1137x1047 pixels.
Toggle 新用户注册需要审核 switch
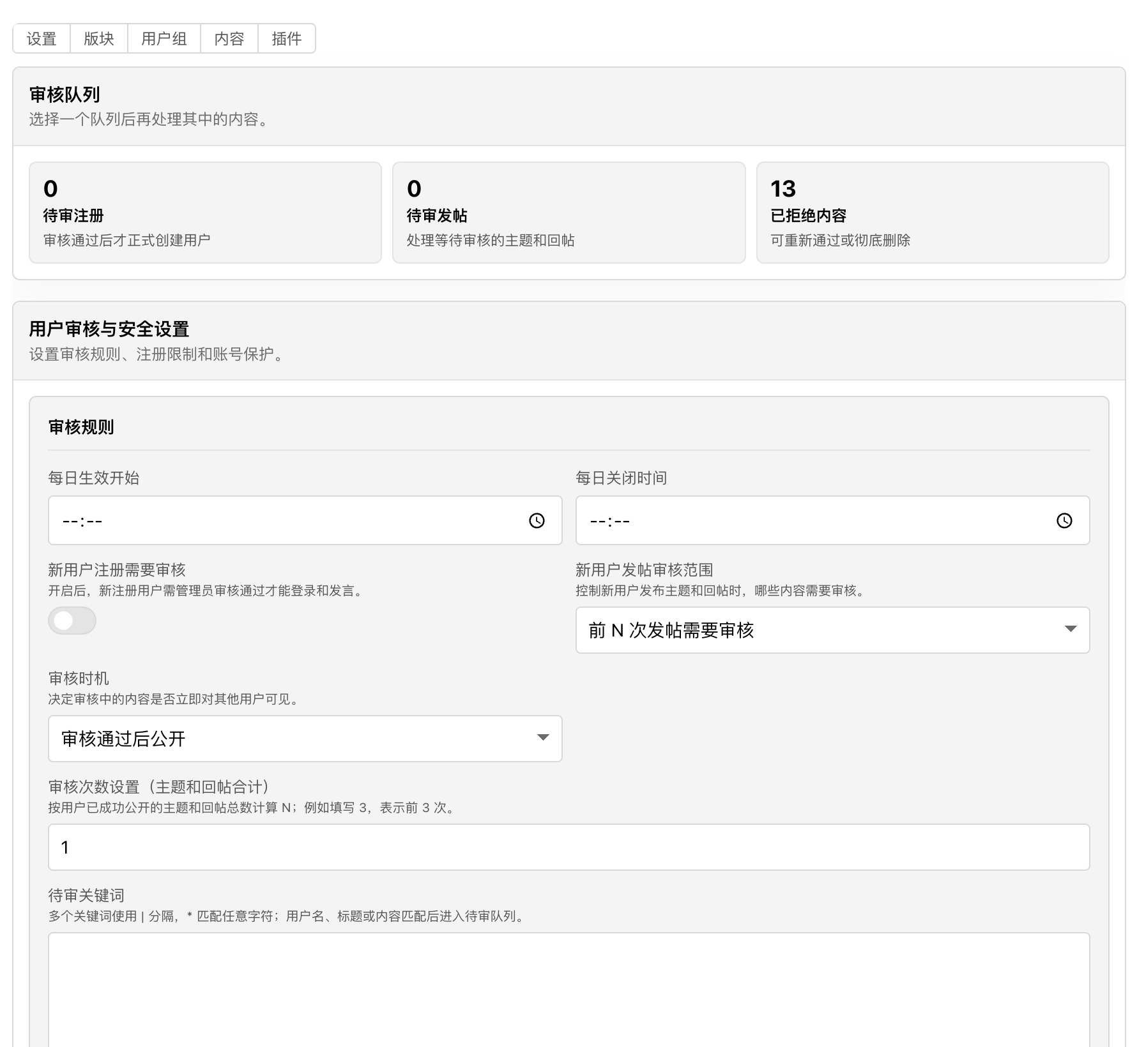(x=72, y=621)
